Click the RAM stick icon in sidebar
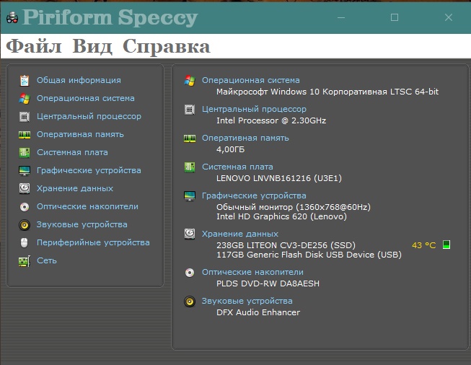 point(25,135)
